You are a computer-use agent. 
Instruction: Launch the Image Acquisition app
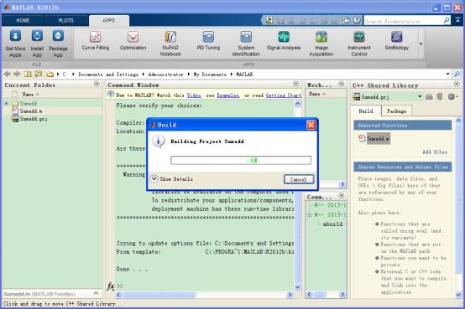(321, 44)
